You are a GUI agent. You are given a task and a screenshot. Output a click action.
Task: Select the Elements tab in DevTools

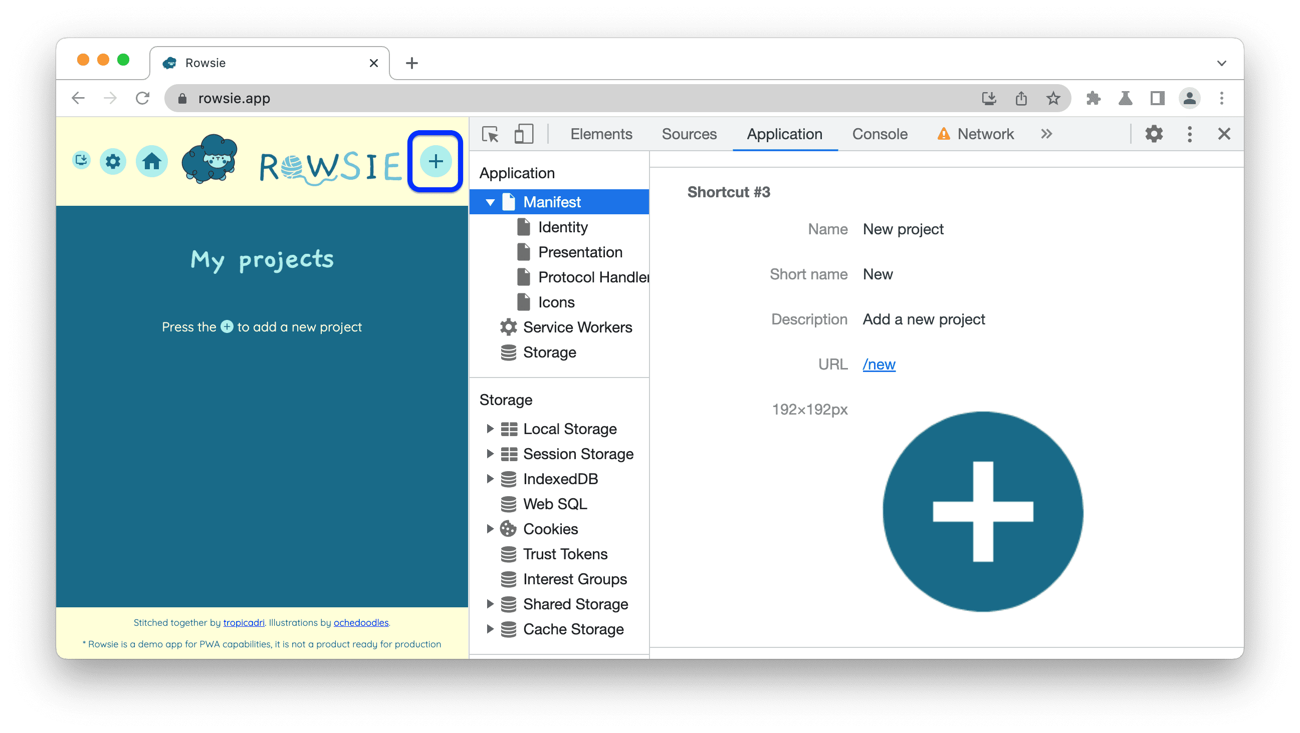point(602,134)
